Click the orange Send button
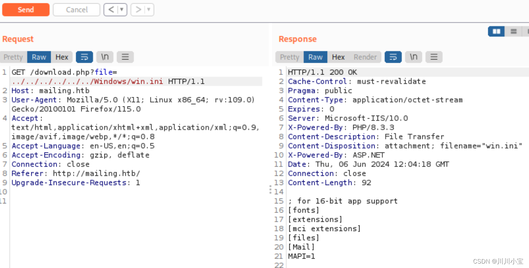The image size is (529, 268). point(26,10)
